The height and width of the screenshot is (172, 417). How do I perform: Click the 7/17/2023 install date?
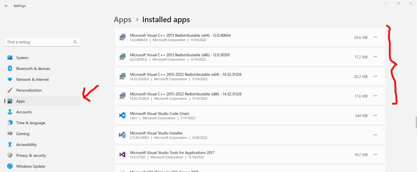pyautogui.click(x=188, y=118)
